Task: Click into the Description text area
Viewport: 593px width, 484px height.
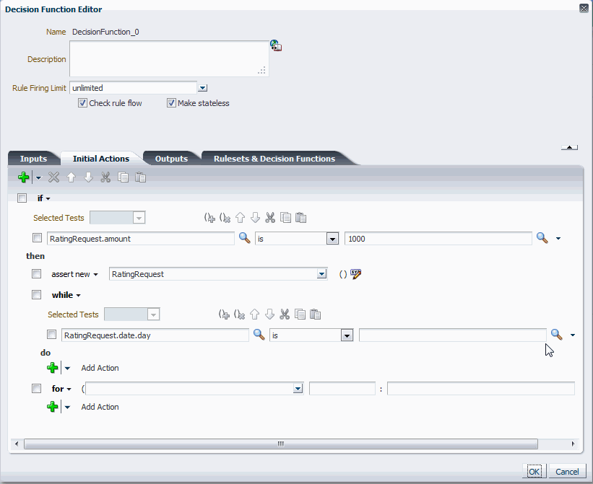Action: (169, 59)
